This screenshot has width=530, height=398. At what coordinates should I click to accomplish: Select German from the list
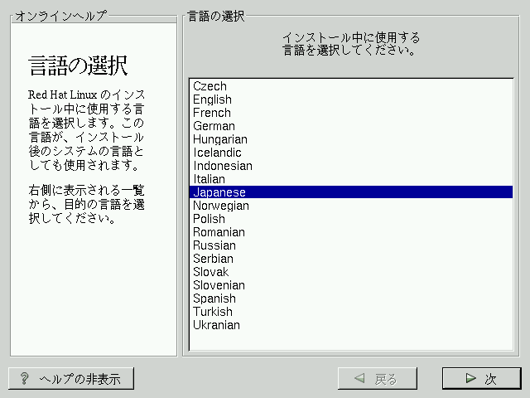(x=214, y=126)
